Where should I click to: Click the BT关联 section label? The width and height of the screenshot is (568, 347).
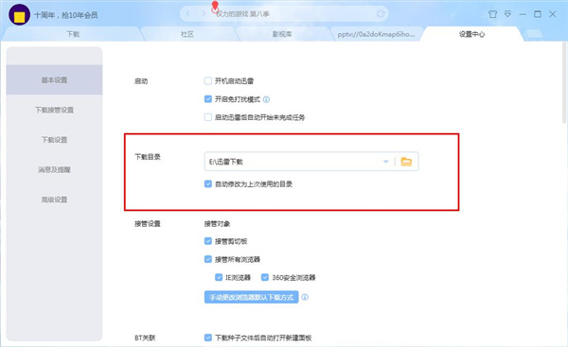tap(145, 338)
